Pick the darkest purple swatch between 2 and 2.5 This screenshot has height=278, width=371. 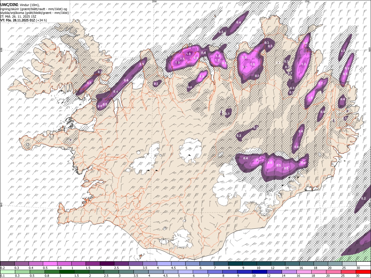[107, 264]
